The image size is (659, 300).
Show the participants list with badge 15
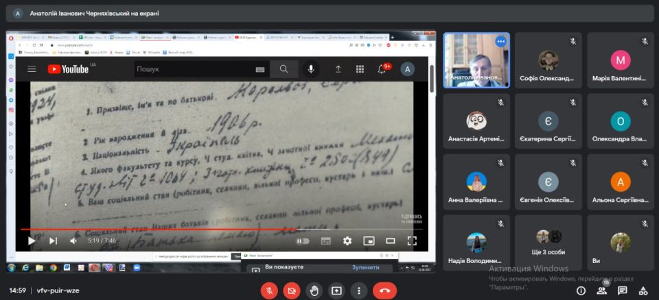coord(602,290)
